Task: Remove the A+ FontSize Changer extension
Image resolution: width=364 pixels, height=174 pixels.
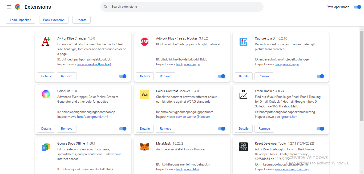Action: pos(67,76)
